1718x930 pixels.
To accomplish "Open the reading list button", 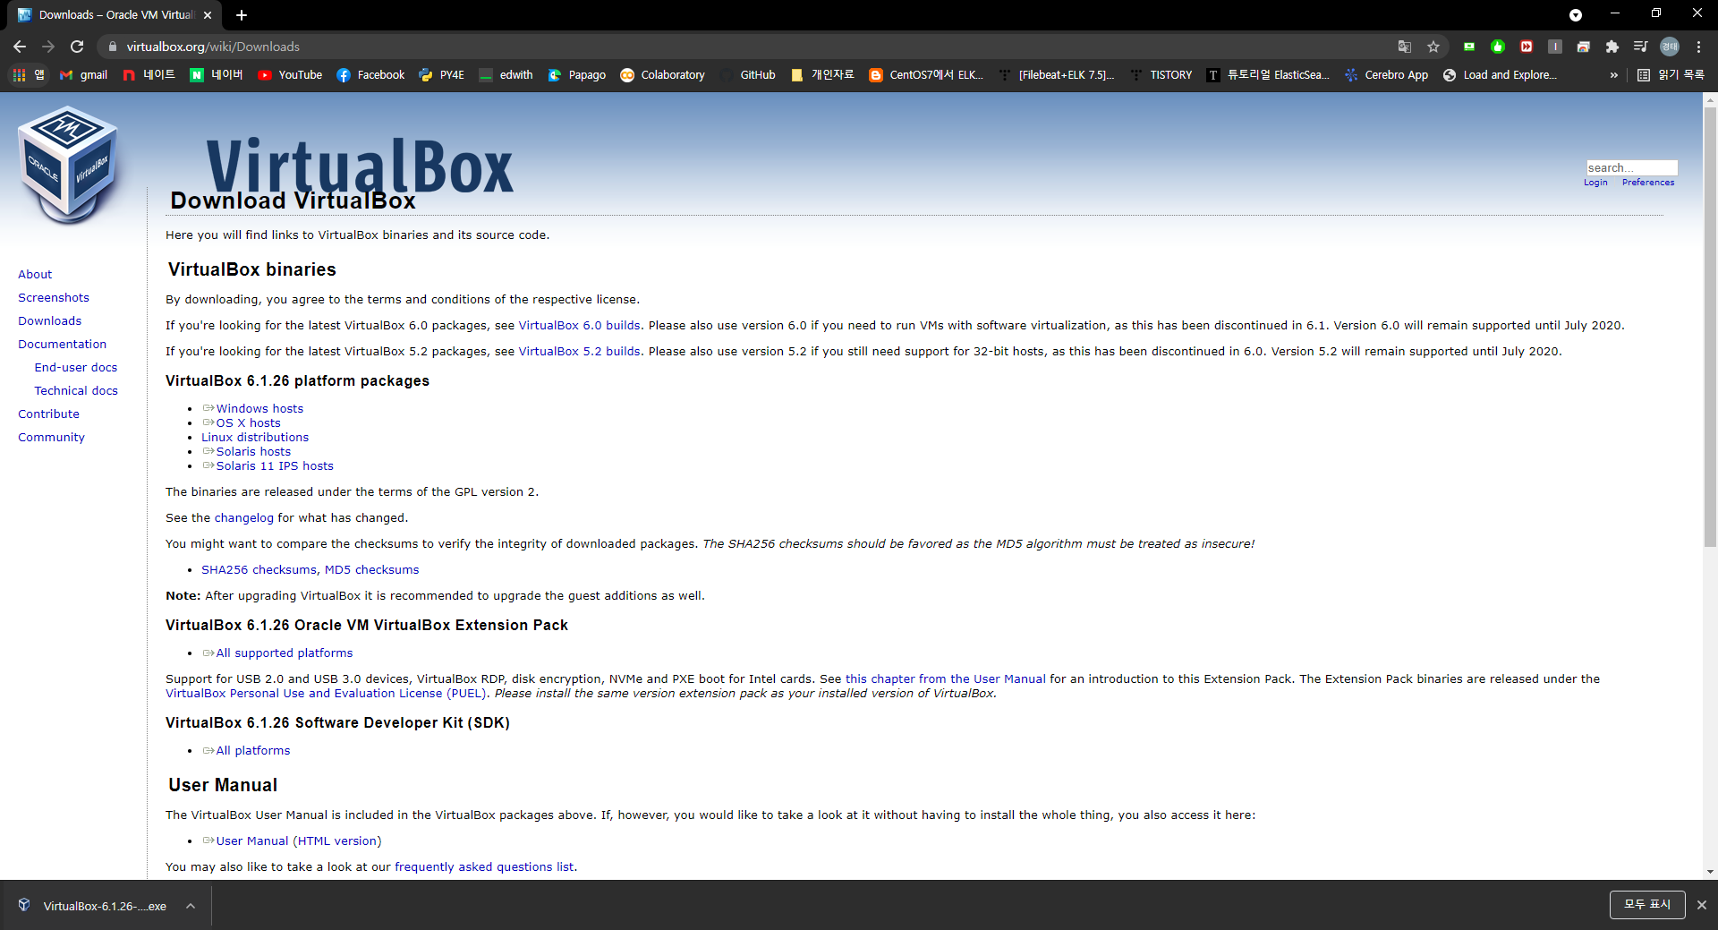I will point(1671,75).
